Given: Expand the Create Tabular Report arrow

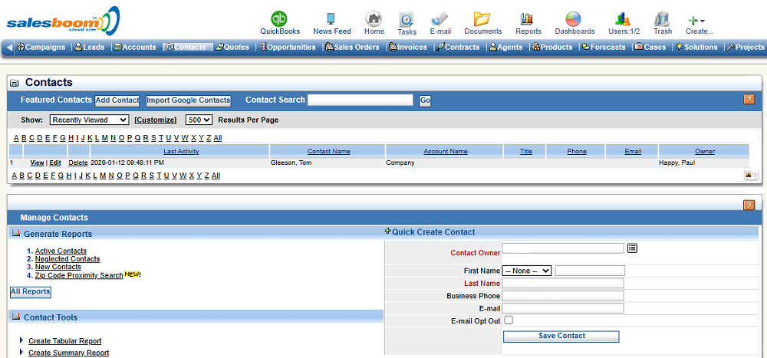Looking at the screenshot, I should (x=21, y=340).
